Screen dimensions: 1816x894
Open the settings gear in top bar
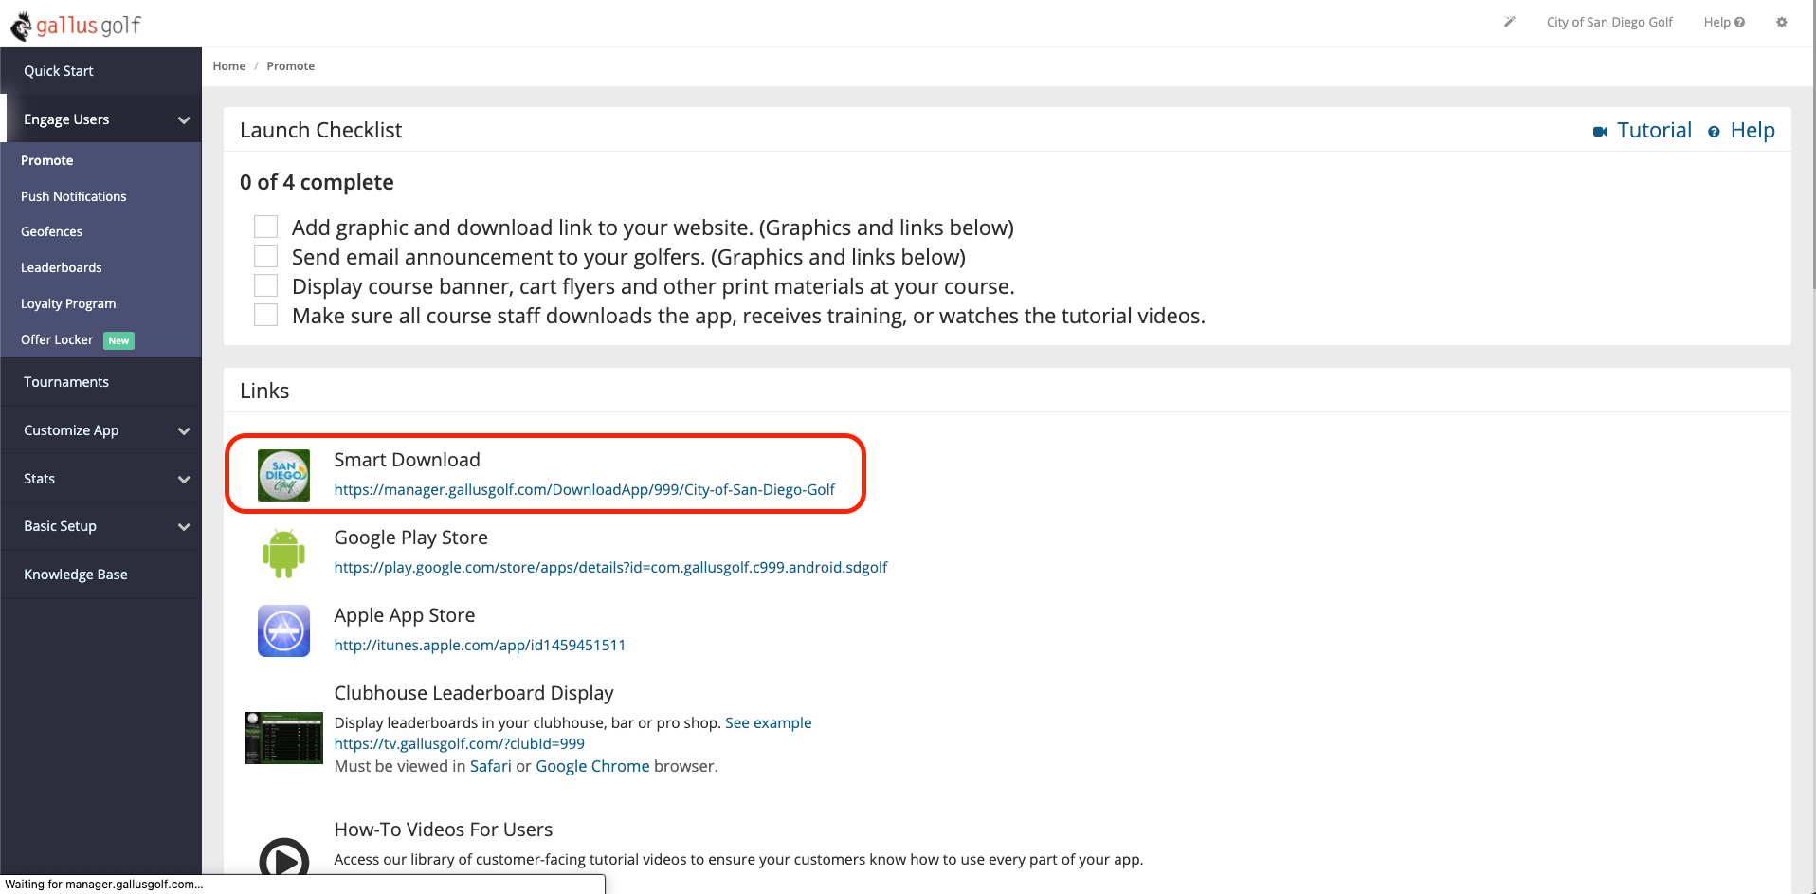(1782, 22)
